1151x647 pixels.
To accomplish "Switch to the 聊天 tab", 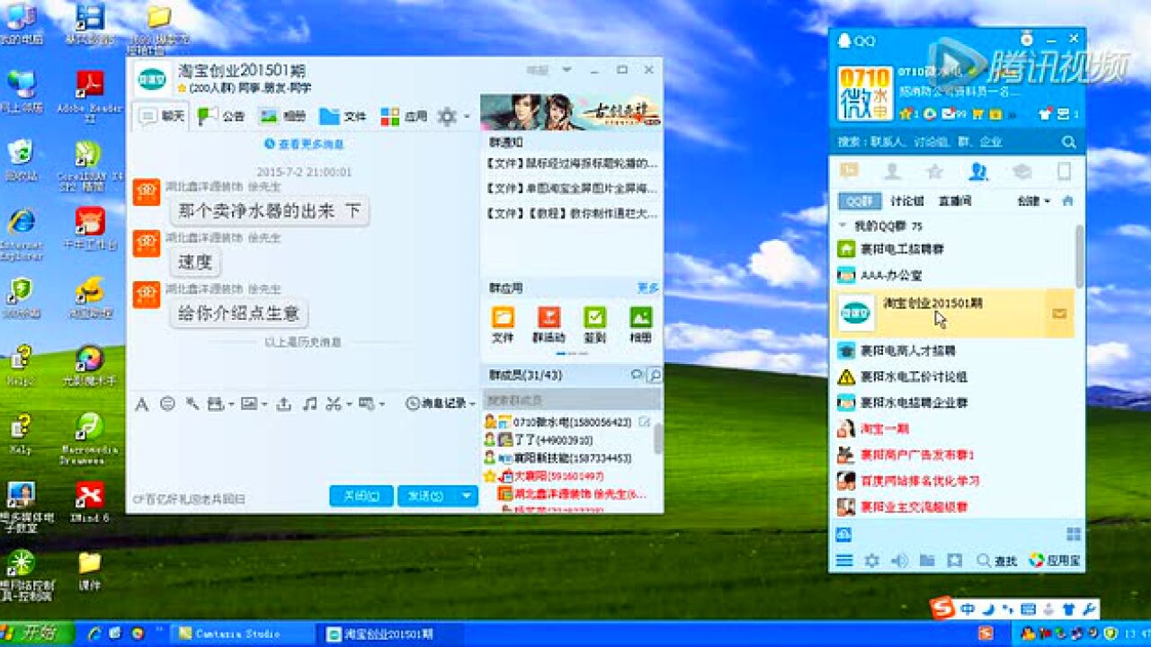I will 163,116.
